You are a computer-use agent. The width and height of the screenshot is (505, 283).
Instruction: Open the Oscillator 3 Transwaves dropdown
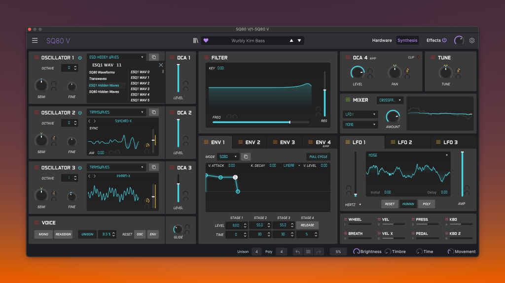pyautogui.click(x=116, y=167)
